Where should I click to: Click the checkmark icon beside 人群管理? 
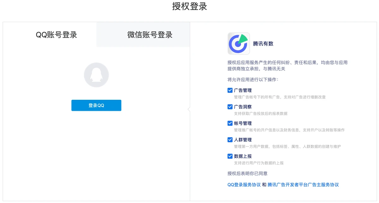[x=230, y=139]
